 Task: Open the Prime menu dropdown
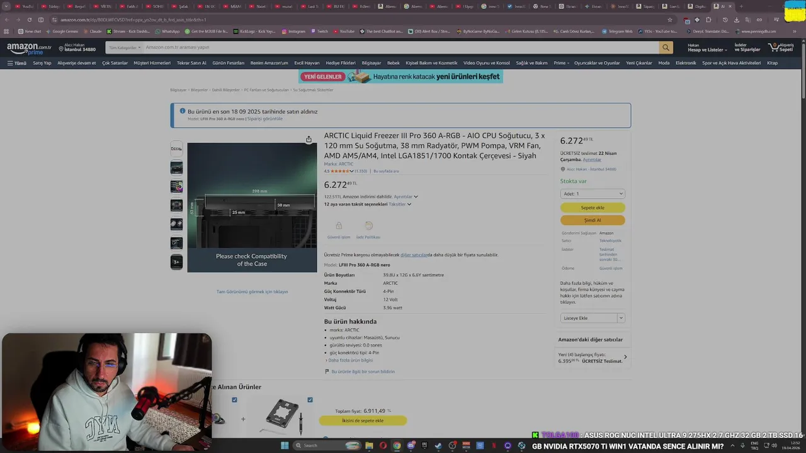coord(561,63)
